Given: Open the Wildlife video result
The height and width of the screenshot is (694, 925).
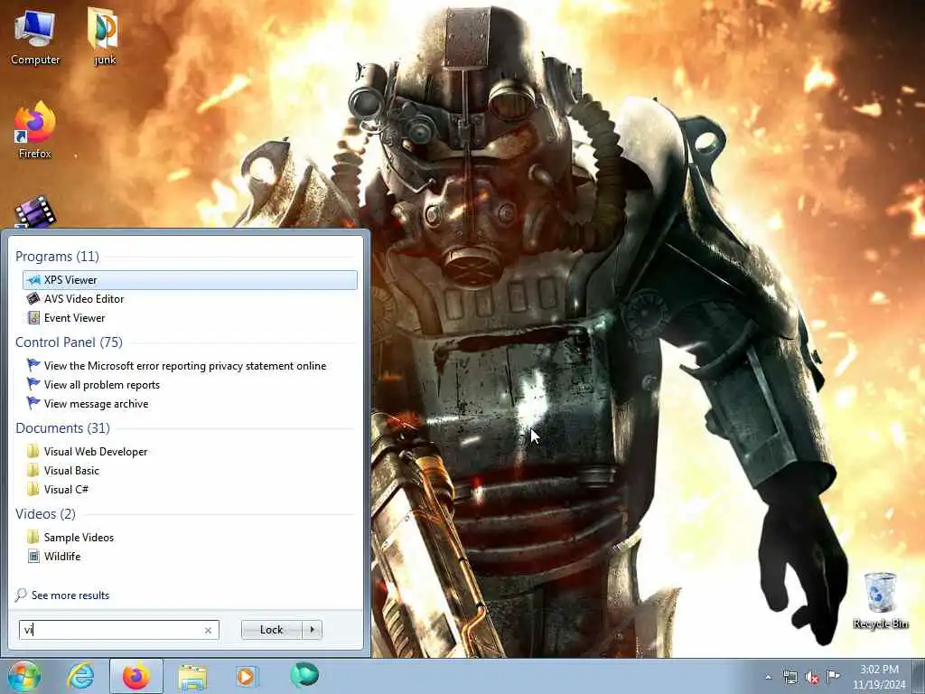Looking at the screenshot, I should pos(190,556).
